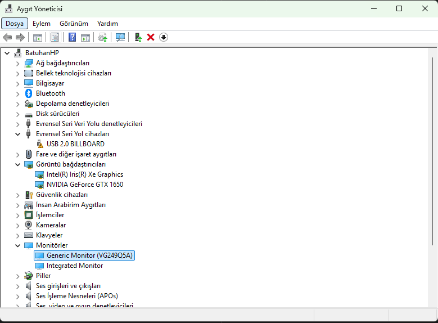Viewport: 438px width, 323px height.
Task: Minimize the Aygıt Yöneticisi window
Action: click(x=374, y=8)
